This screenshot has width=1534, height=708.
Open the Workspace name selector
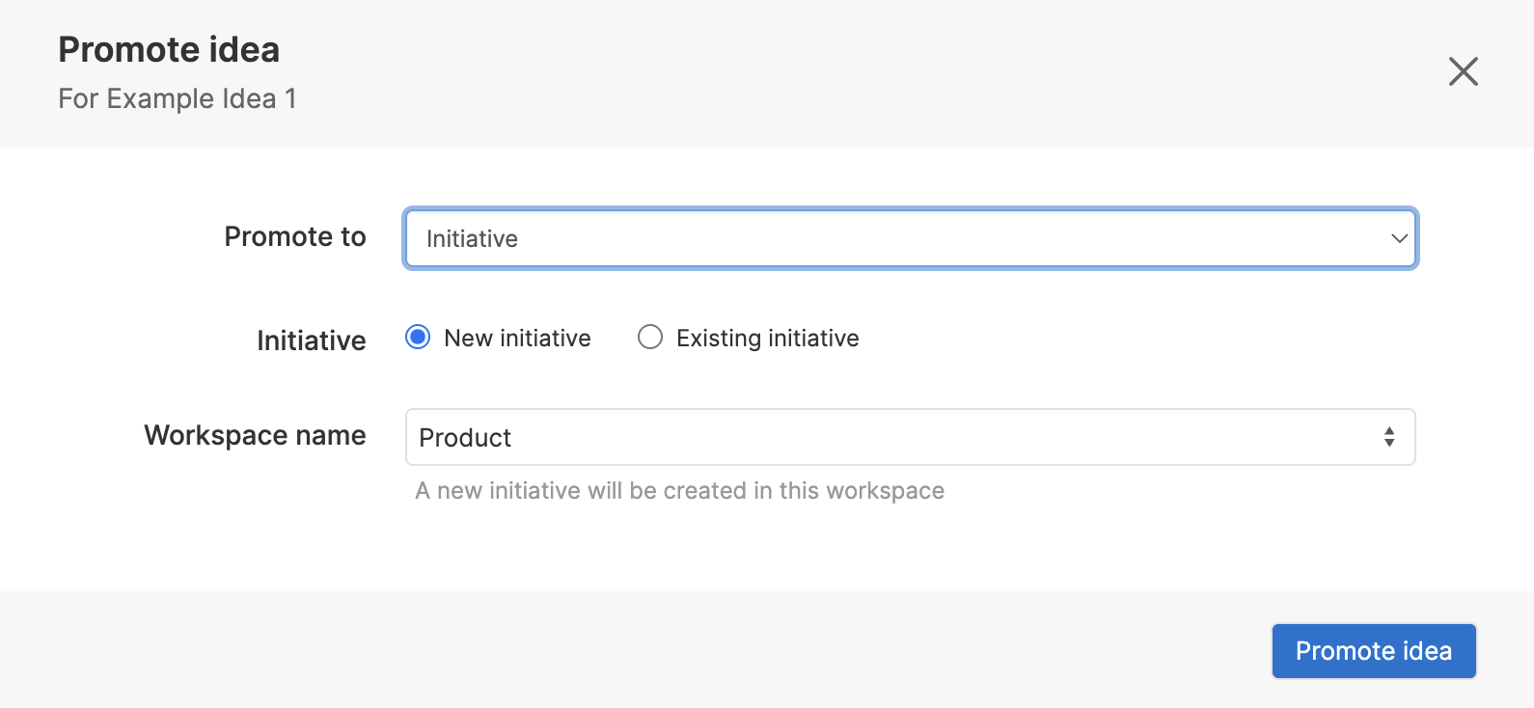(x=909, y=437)
